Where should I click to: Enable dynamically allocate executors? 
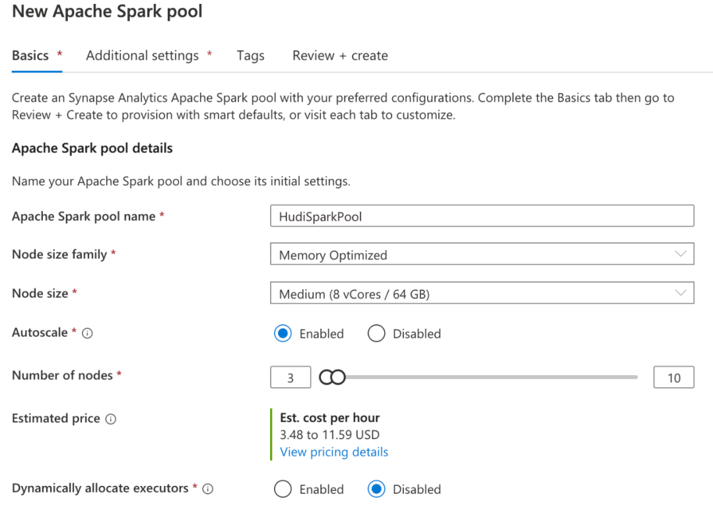(x=283, y=489)
